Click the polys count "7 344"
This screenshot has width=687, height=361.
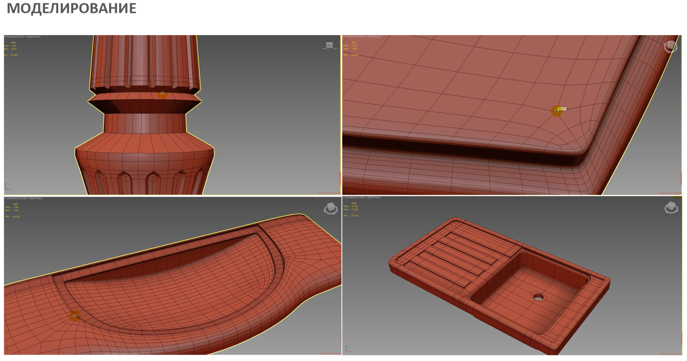pos(15,207)
